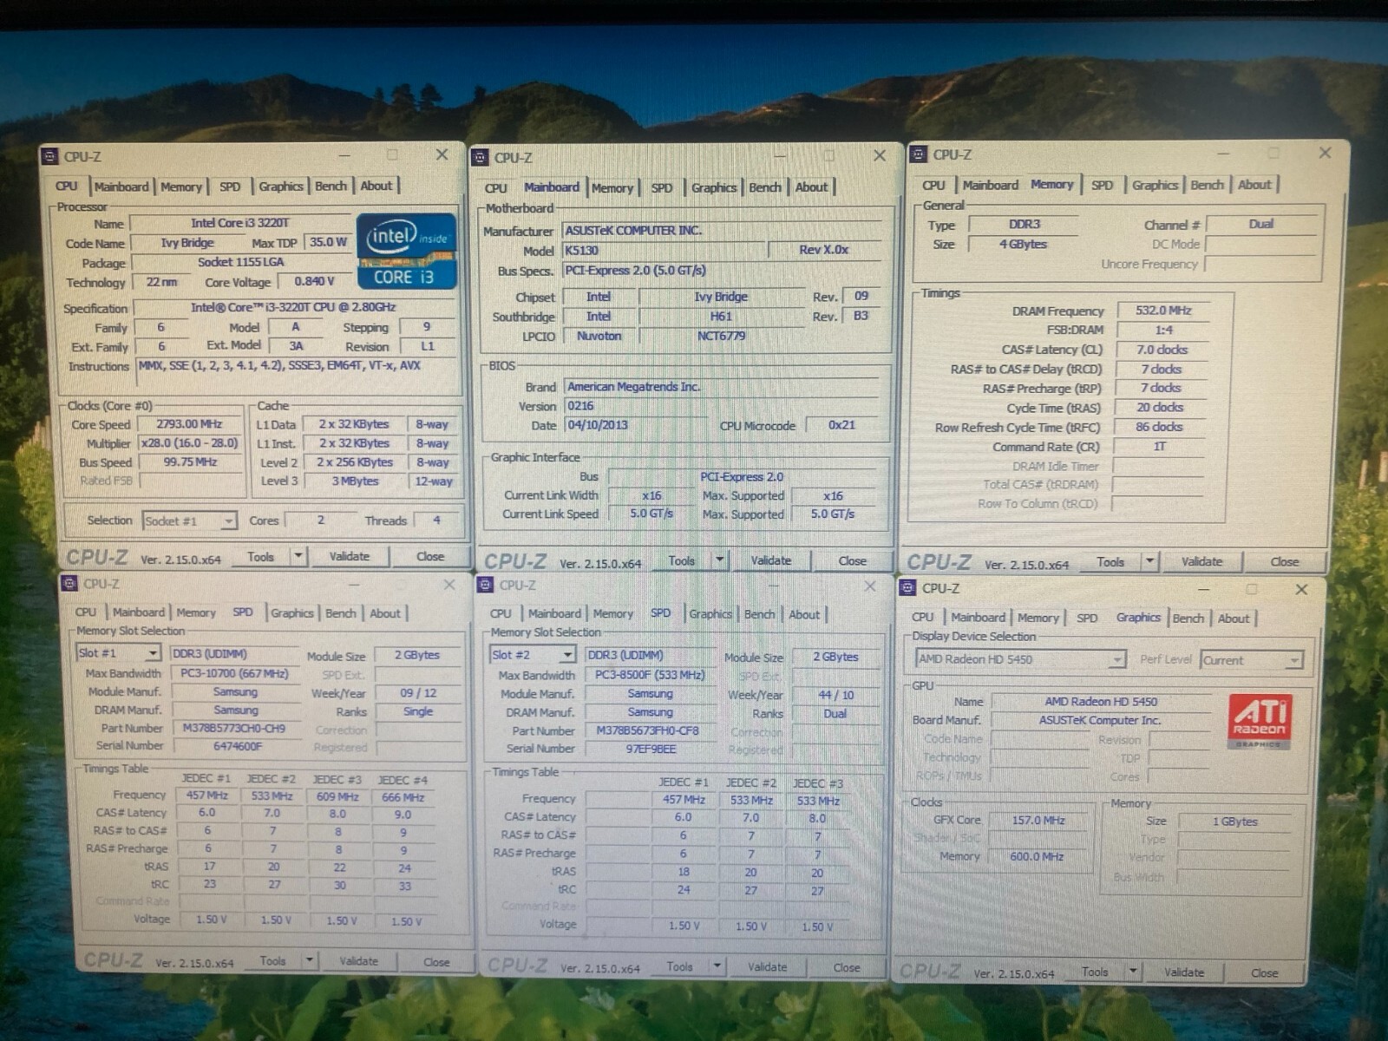This screenshot has height=1041, width=1388.
Task: Click the Part Number M378B5773CH0-CH9 field
Action: click(x=233, y=728)
